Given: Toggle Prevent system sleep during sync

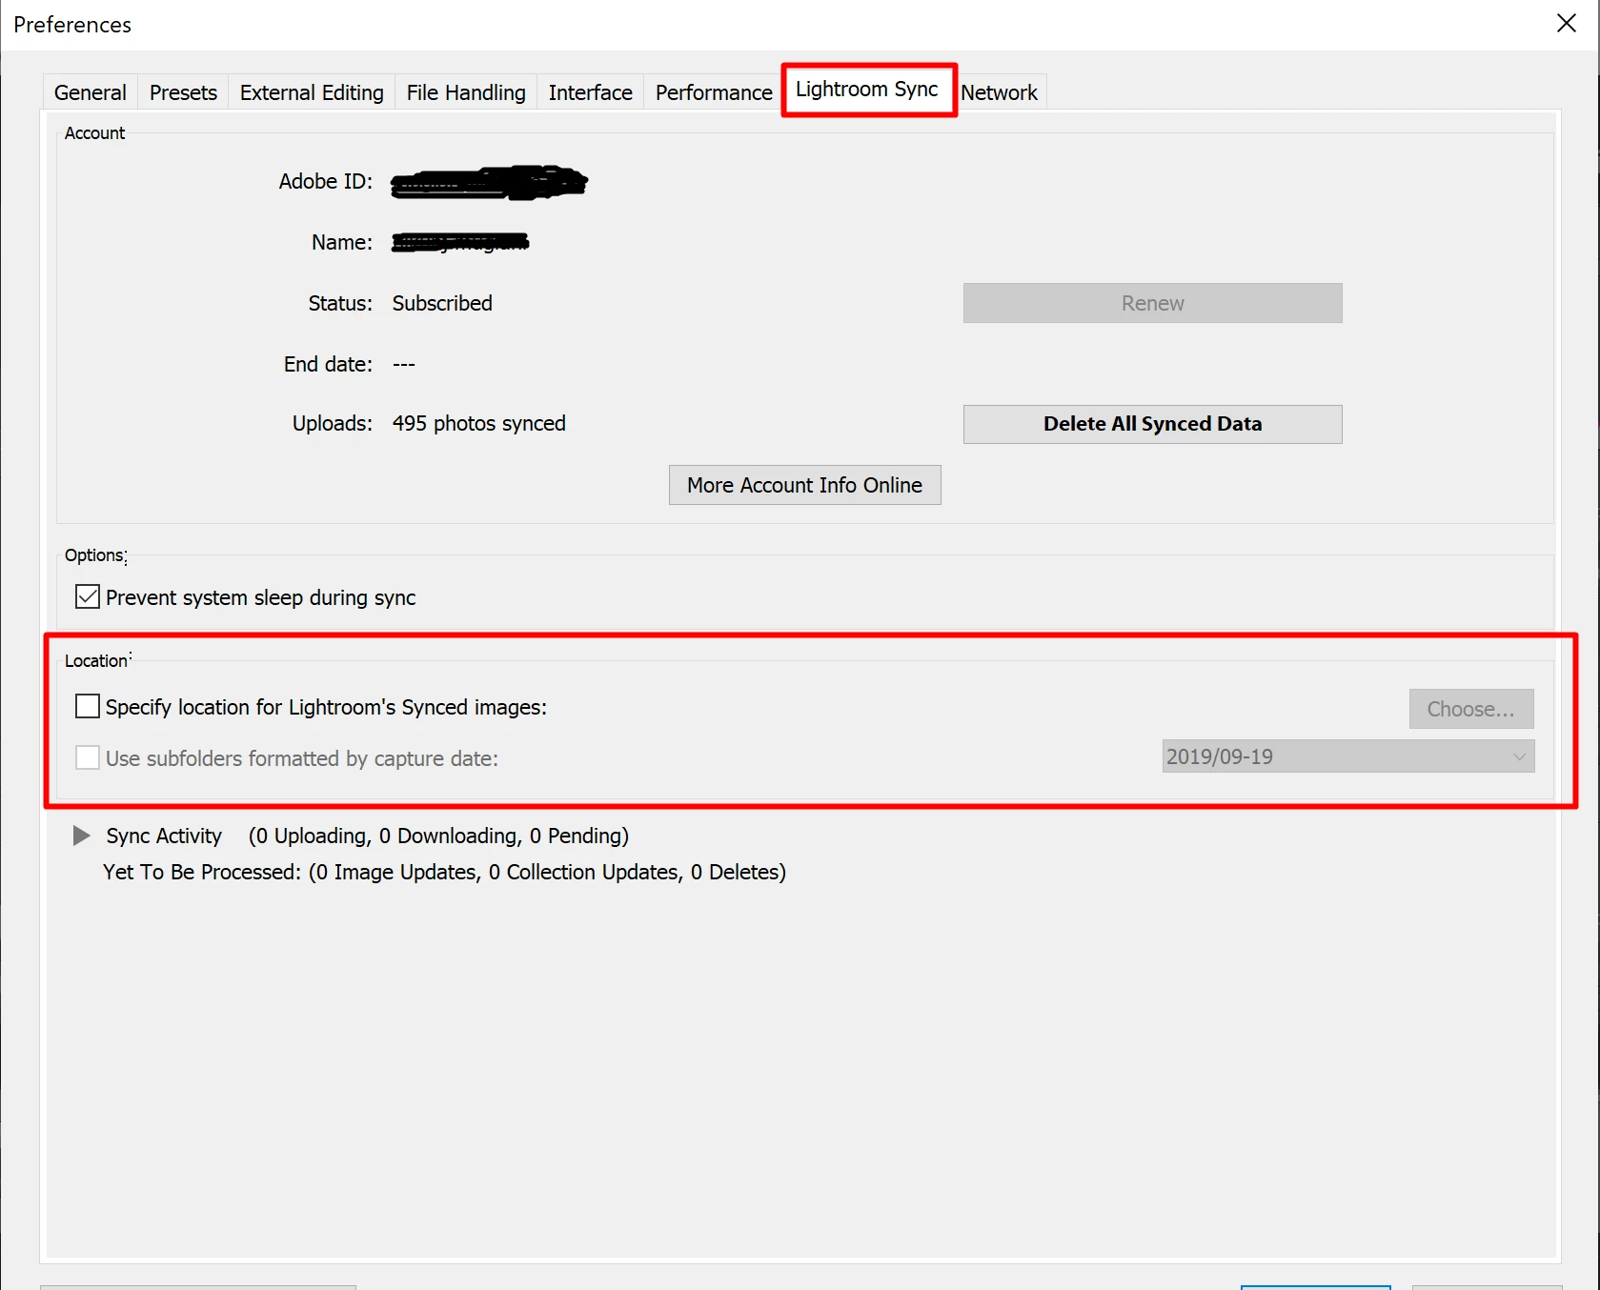Looking at the screenshot, I should point(88,597).
